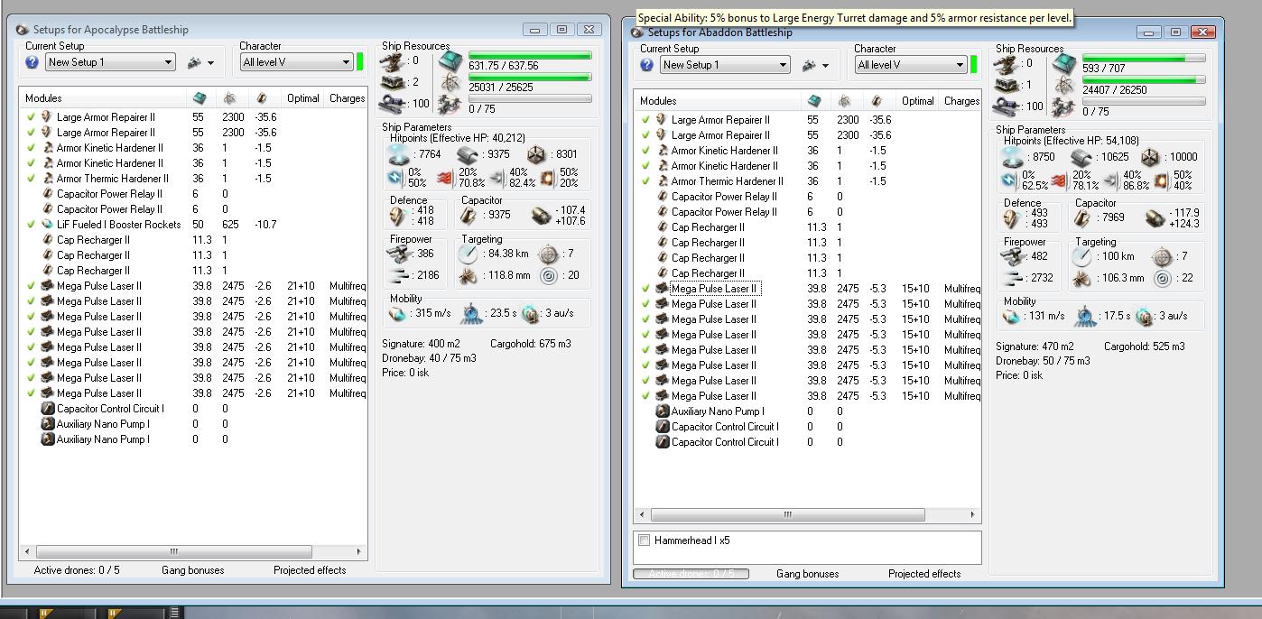Click the targeting range icon beside 84.38 km
This screenshot has height=619, width=1262.
pyautogui.click(x=468, y=254)
